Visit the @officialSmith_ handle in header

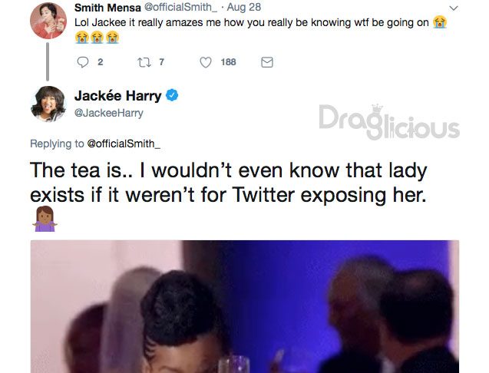click(180, 7)
